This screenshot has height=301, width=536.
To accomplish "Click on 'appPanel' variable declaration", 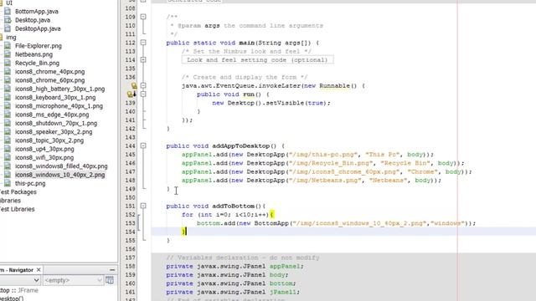I will click(285, 266).
